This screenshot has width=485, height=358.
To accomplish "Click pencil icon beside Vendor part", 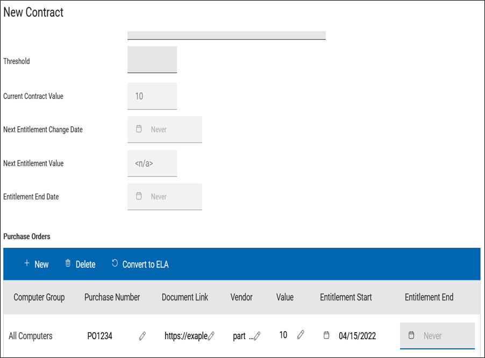I will coord(257,336).
